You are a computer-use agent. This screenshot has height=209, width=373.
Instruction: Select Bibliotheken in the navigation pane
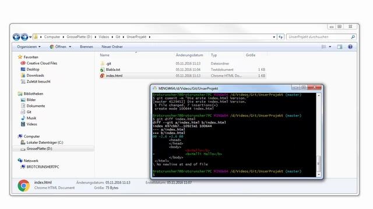33,93
